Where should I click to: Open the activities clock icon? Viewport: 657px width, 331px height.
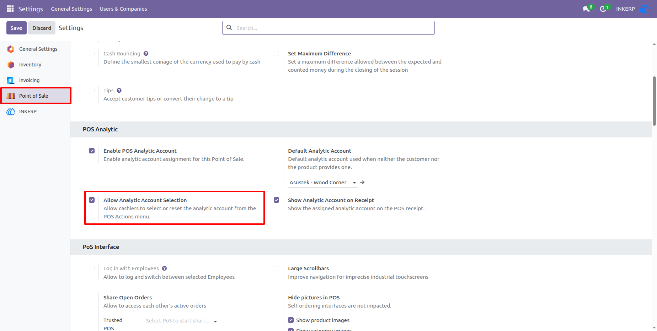pos(603,9)
